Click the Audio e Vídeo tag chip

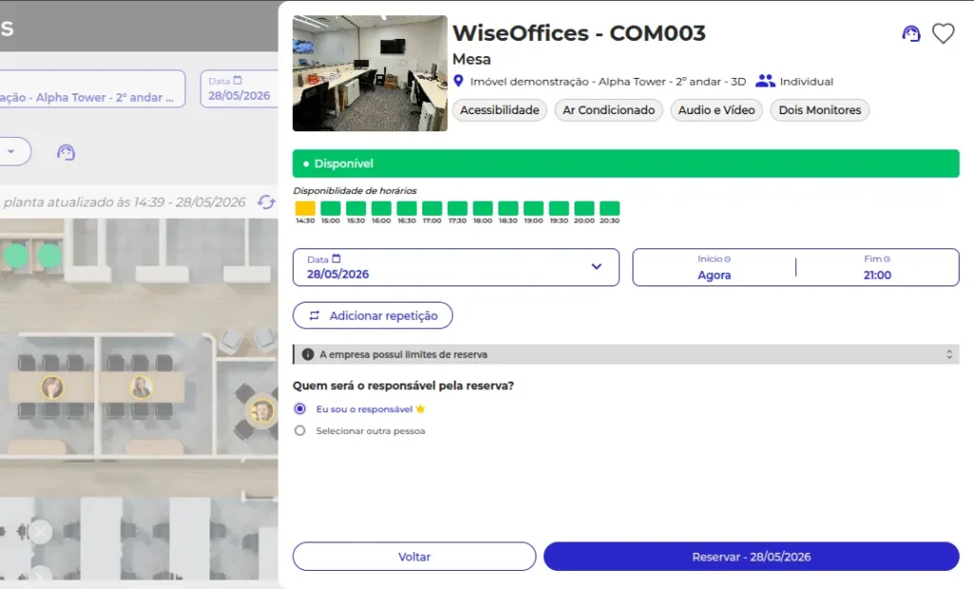click(716, 110)
